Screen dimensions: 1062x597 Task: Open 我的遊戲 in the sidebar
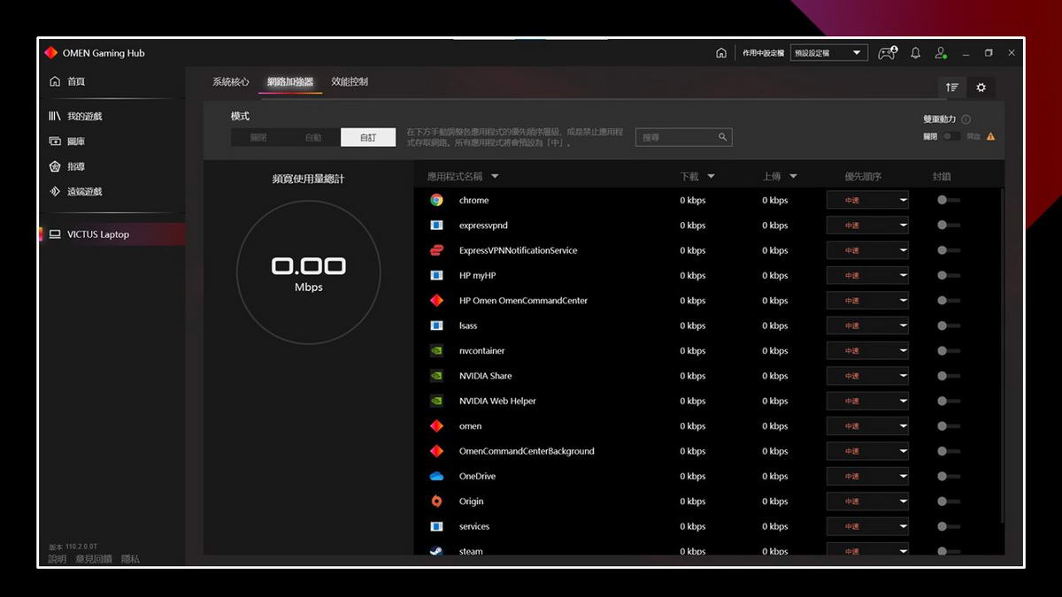pyautogui.click(x=76, y=117)
